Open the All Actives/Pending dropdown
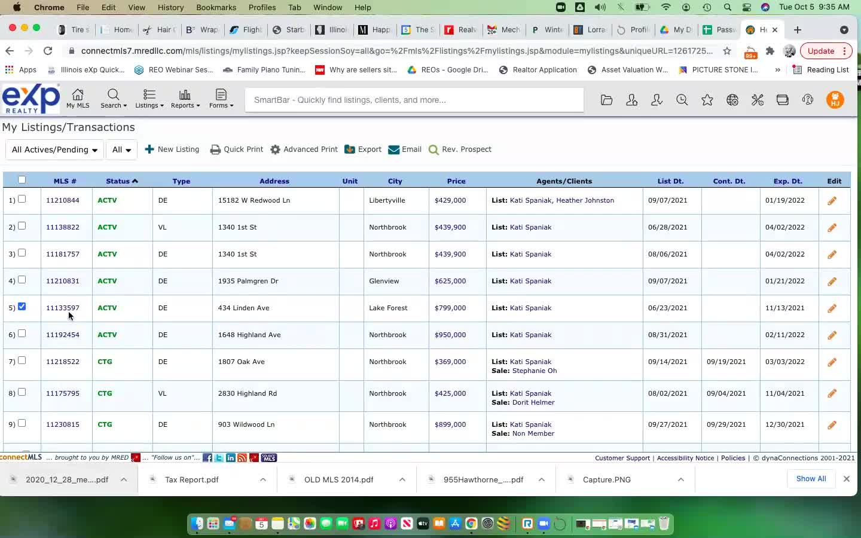 pyautogui.click(x=54, y=149)
